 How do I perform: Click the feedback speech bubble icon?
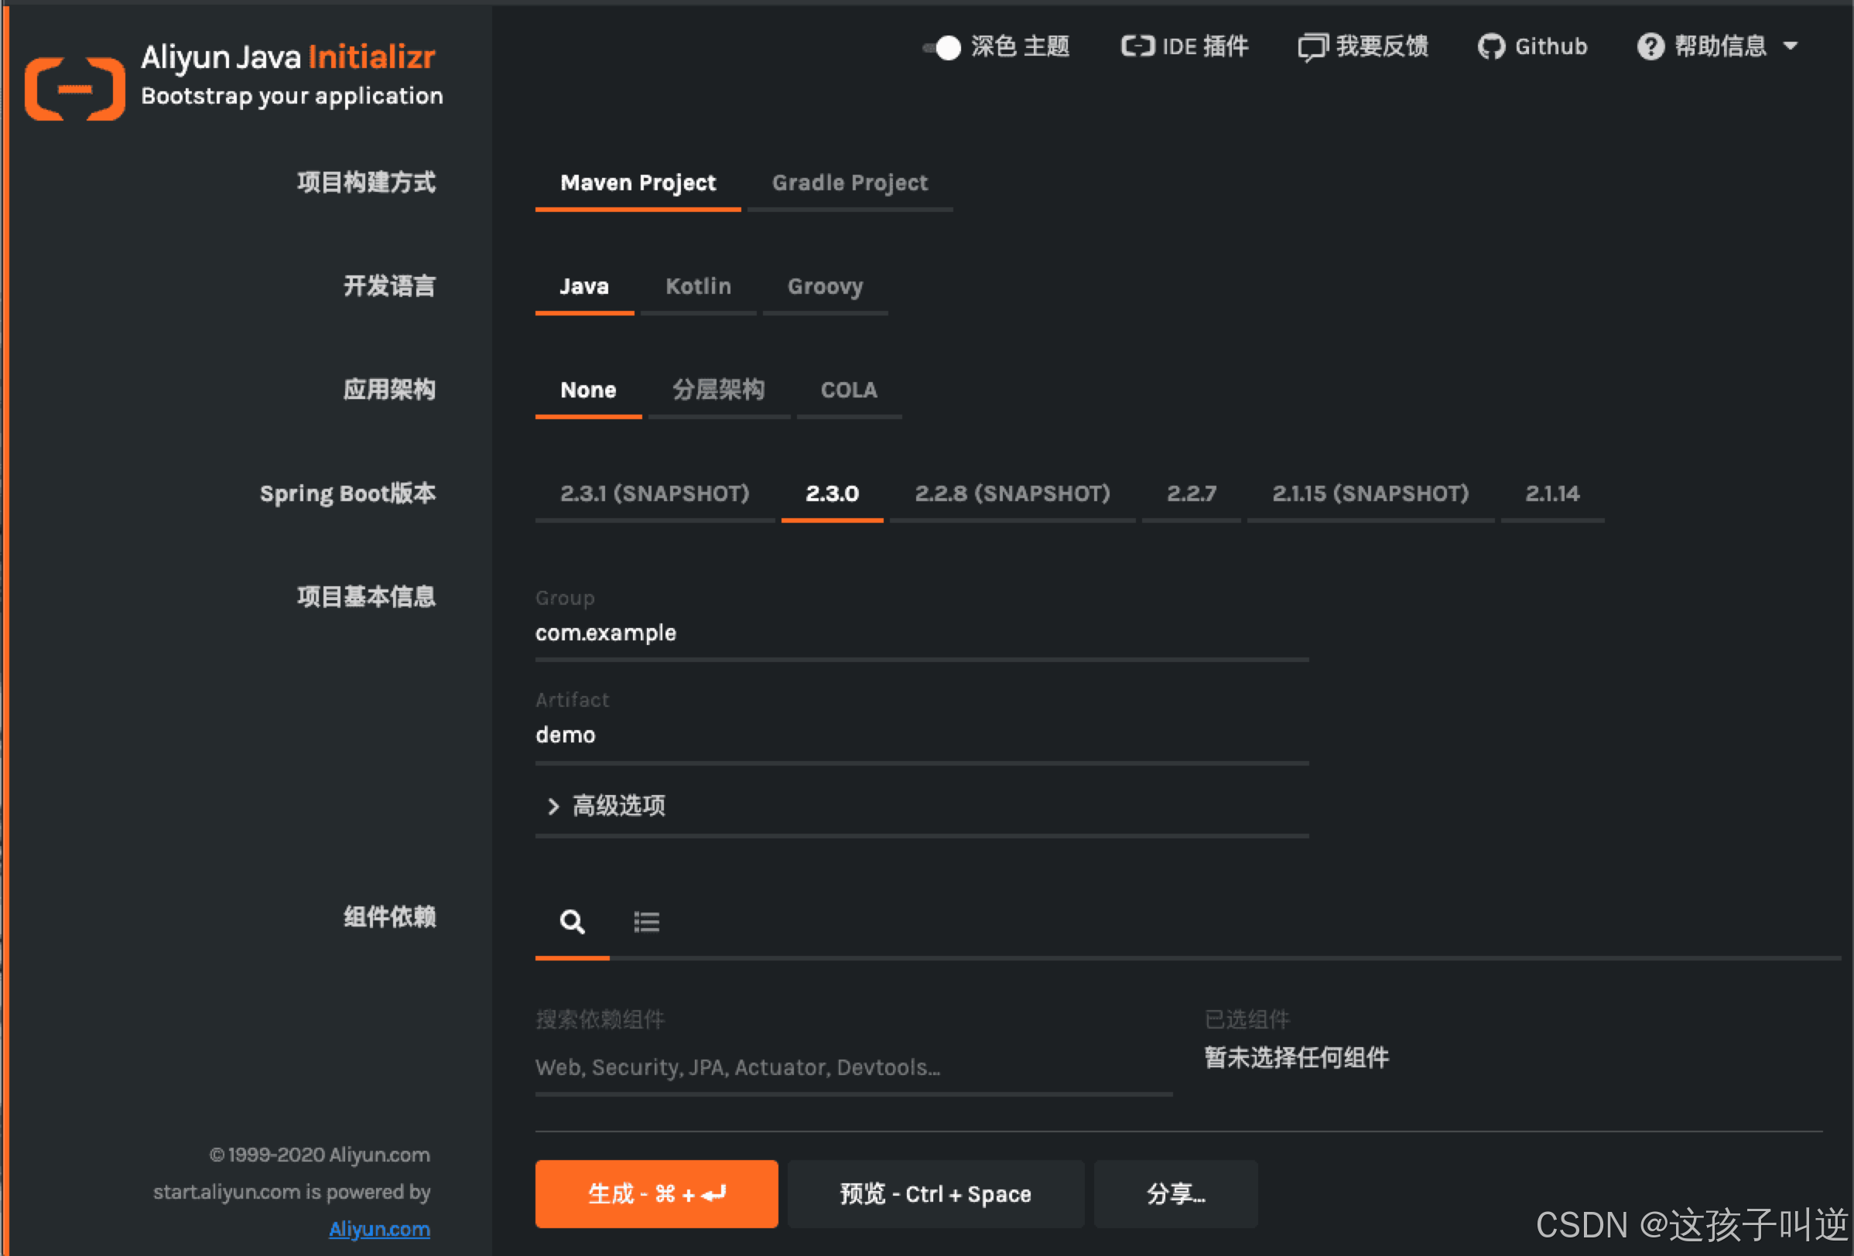1312,47
